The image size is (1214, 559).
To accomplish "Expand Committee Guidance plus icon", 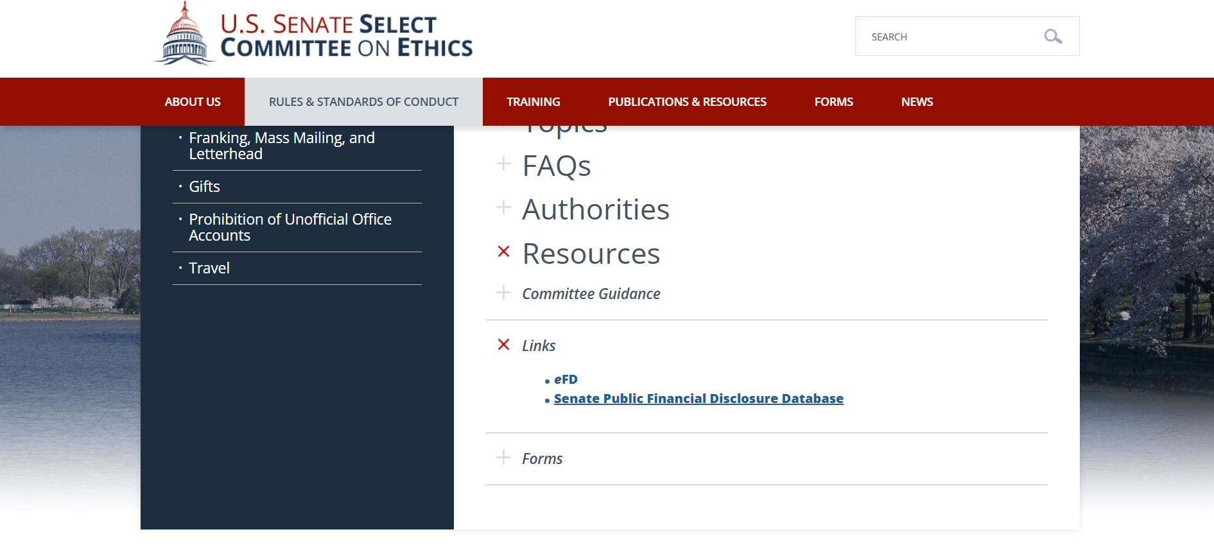I will [504, 293].
